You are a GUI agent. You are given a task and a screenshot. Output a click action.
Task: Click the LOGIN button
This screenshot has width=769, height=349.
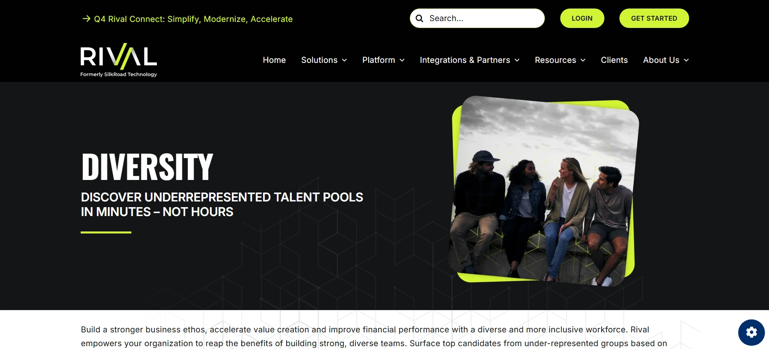click(582, 18)
